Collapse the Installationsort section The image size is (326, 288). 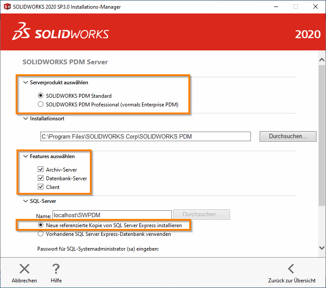(x=26, y=119)
